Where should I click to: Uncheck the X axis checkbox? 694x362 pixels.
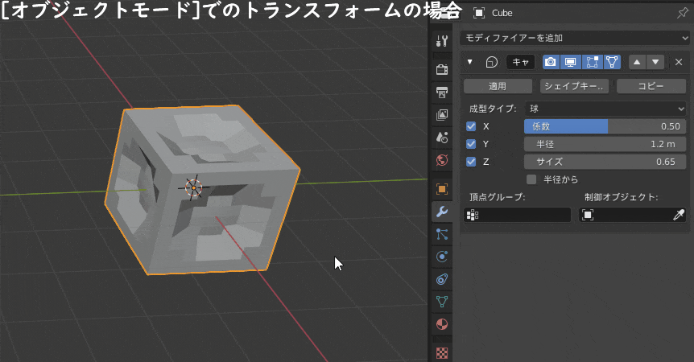471,126
